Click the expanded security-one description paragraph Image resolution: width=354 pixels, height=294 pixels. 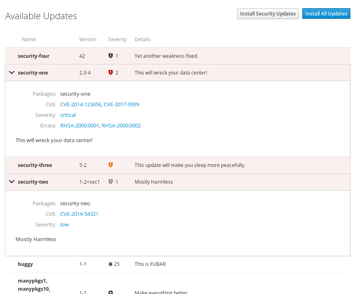click(54, 140)
